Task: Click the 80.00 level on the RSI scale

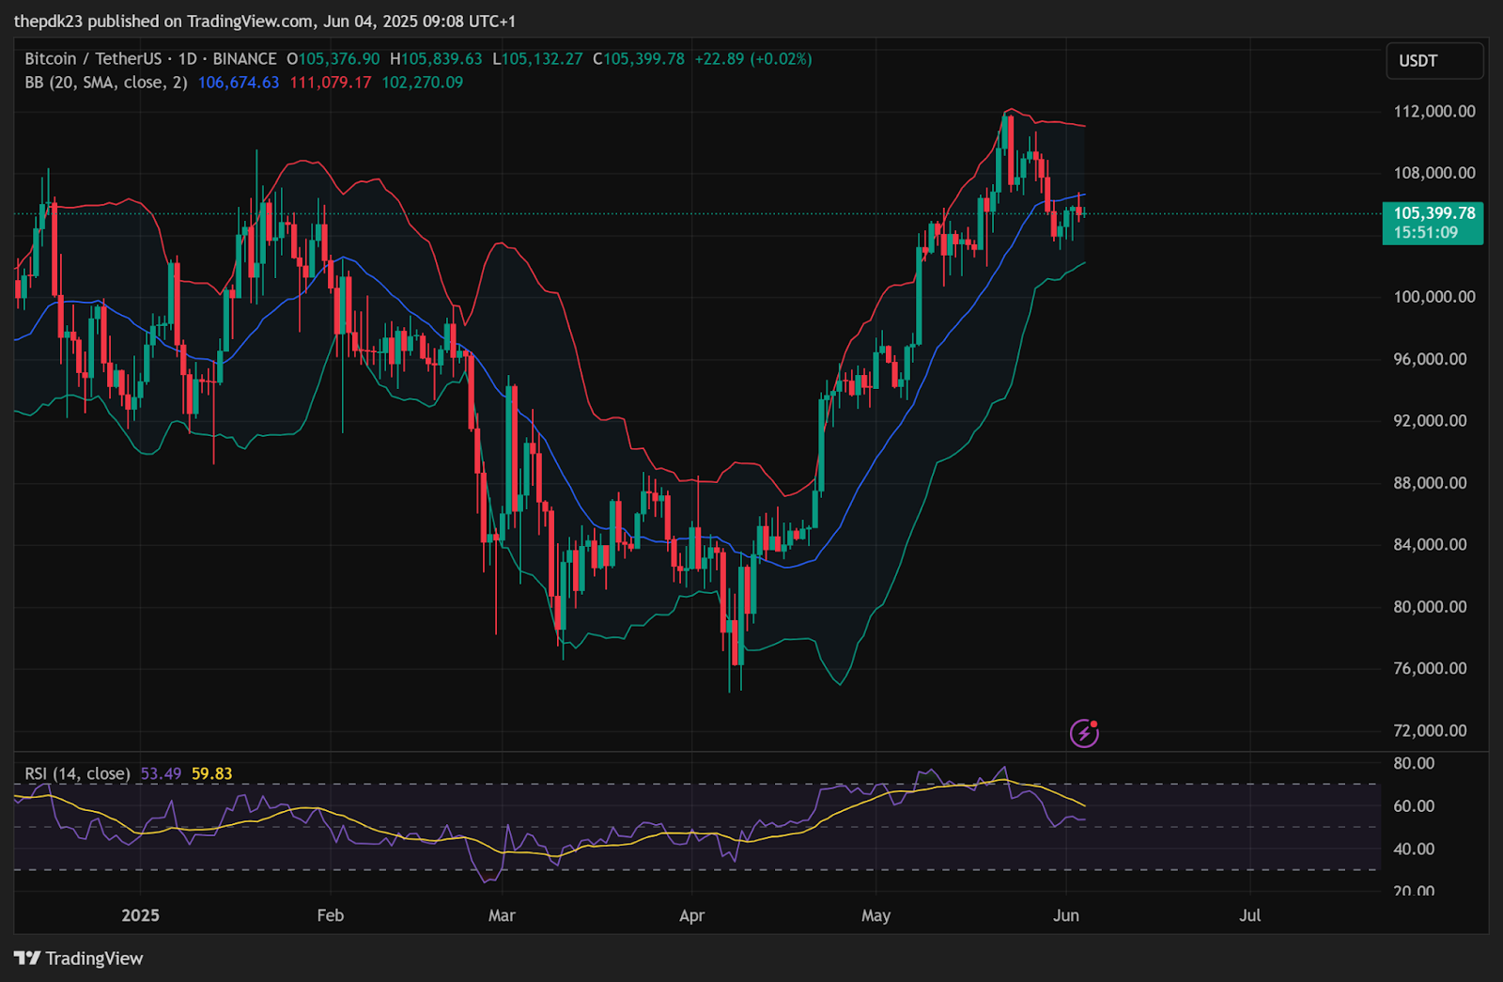Action: tap(1413, 763)
